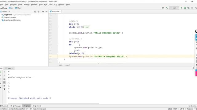Image resolution: width=197 pixels, height=110 pixels.
Task: Click UTF-8 encoding in status bar
Action: [x=183, y=109]
